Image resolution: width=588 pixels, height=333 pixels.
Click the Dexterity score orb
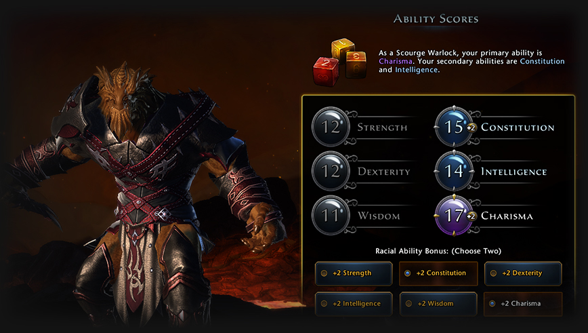tap(331, 171)
